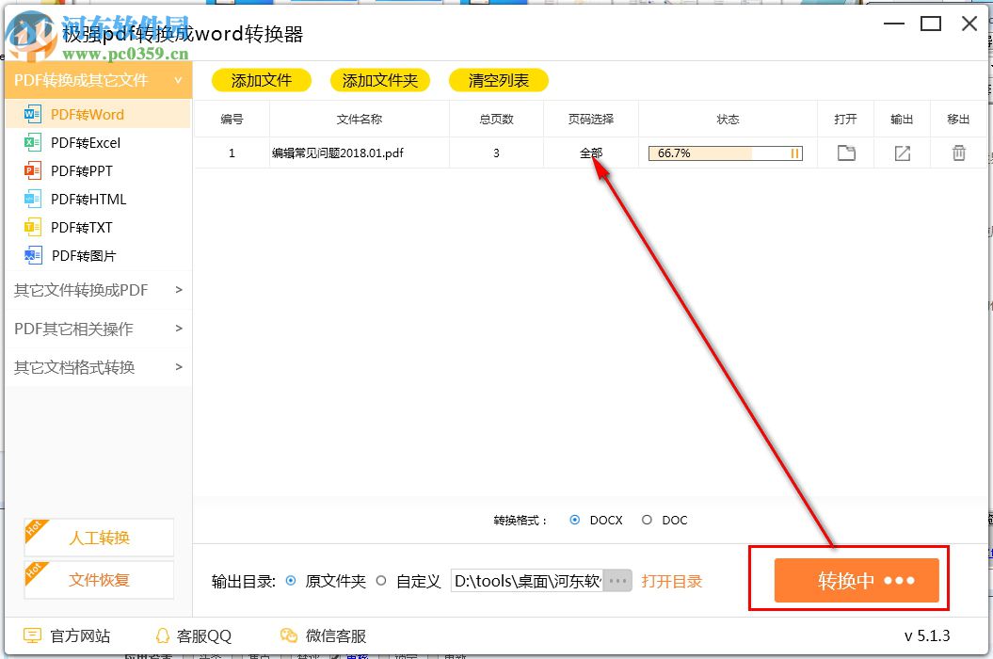Open 客服QQ support via the QQ icon

coord(163,636)
